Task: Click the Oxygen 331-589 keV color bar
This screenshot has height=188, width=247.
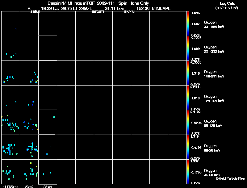Action: pyautogui.click(x=188, y=24)
